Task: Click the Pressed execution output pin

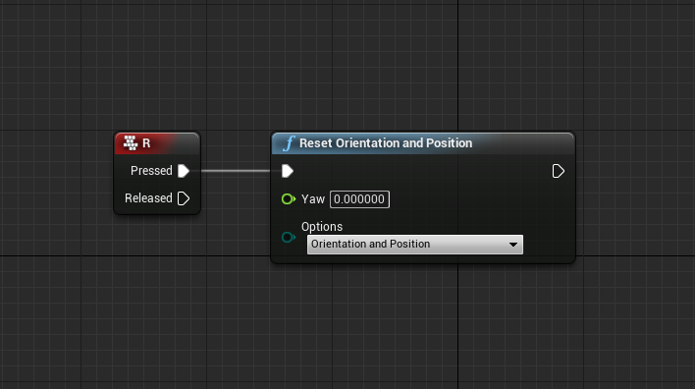Action: click(x=184, y=171)
